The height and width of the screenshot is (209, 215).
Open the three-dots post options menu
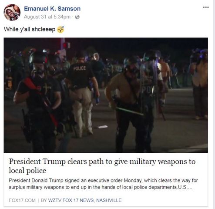click(206, 7)
